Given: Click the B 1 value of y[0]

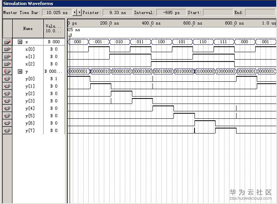Looking at the screenshot, I should click(54, 79).
